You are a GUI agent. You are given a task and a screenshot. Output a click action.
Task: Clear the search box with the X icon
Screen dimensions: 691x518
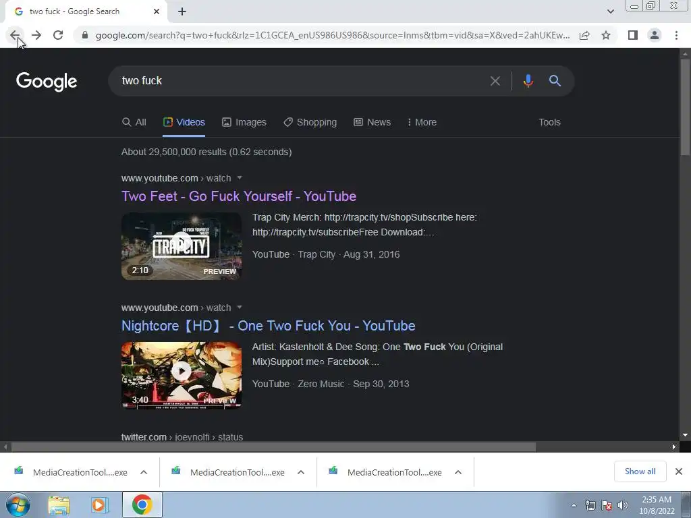(x=495, y=81)
